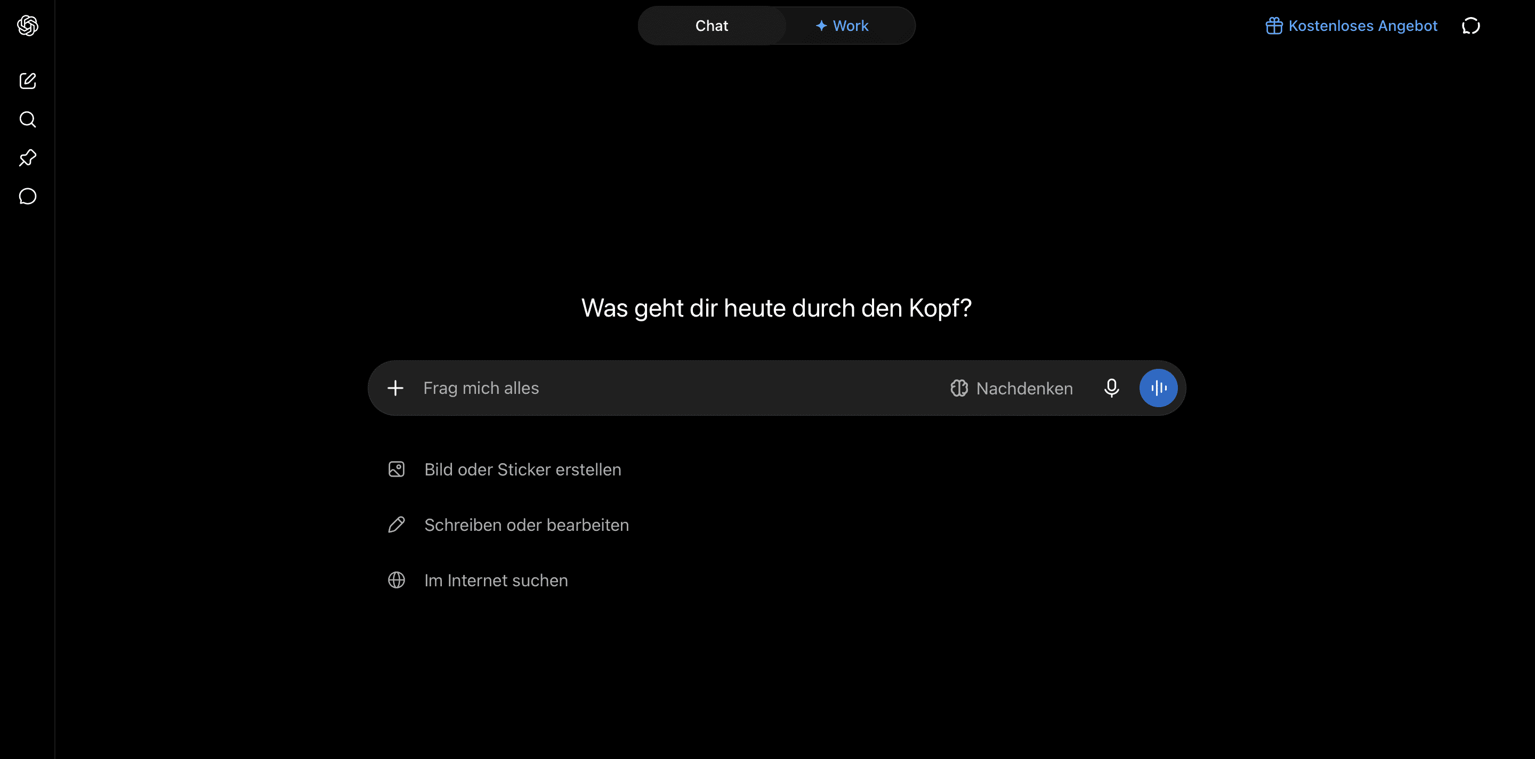Switch to the Chat tab
The image size is (1535, 759).
tap(712, 26)
